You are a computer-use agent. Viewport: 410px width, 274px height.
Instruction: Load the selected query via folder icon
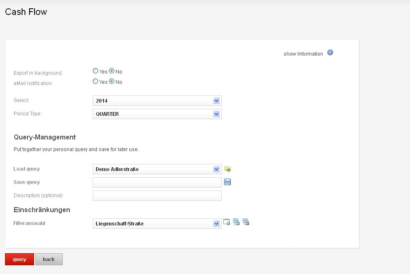[x=227, y=169]
